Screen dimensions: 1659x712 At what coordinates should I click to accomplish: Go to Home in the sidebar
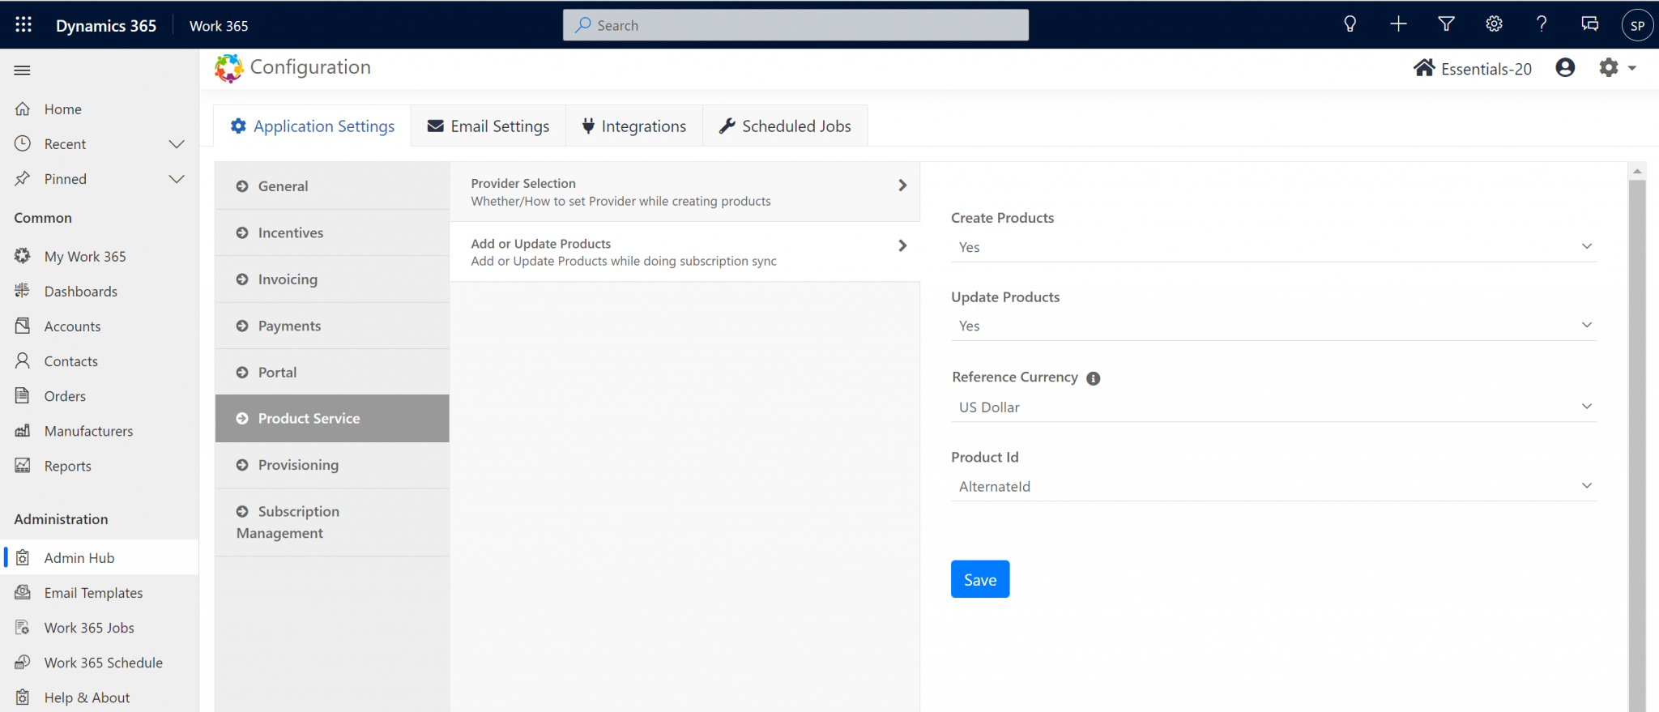[99, 109]
